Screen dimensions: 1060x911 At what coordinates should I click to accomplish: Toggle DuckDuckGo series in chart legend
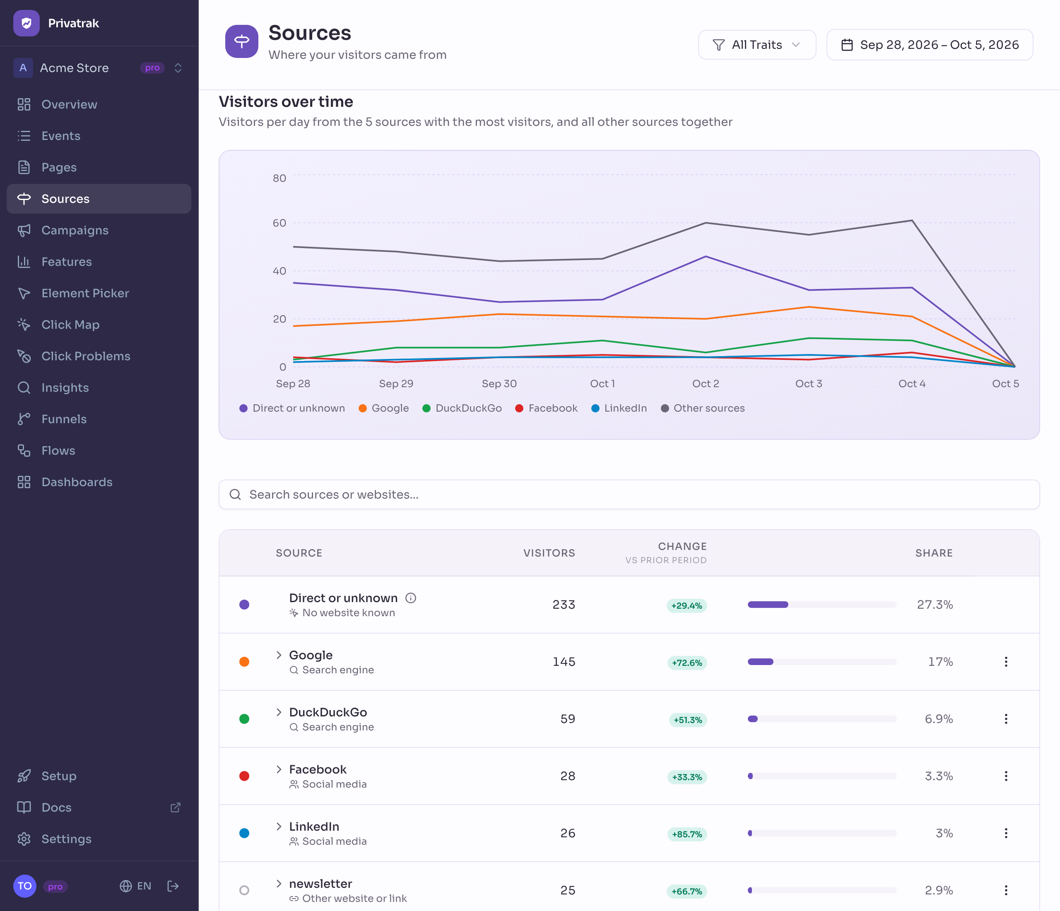coord(462,408)
